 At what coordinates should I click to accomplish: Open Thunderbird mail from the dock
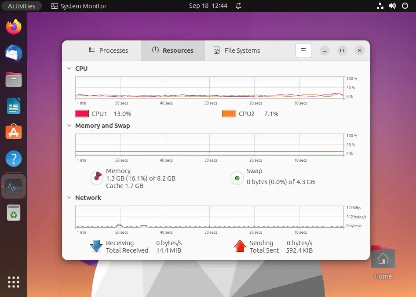pyautogui.click(x=14, y=53)
